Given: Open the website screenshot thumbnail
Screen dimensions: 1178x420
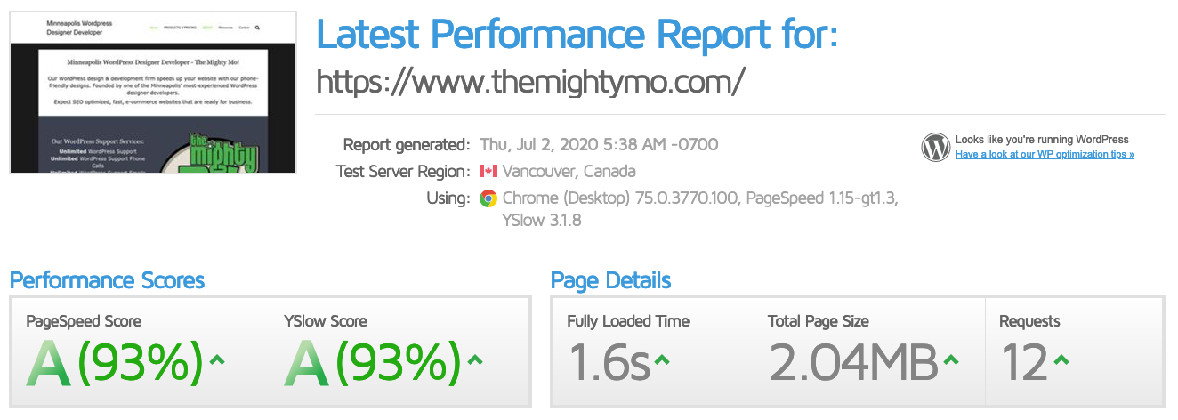Looking at the screenshot, I should tap(153, 93).
